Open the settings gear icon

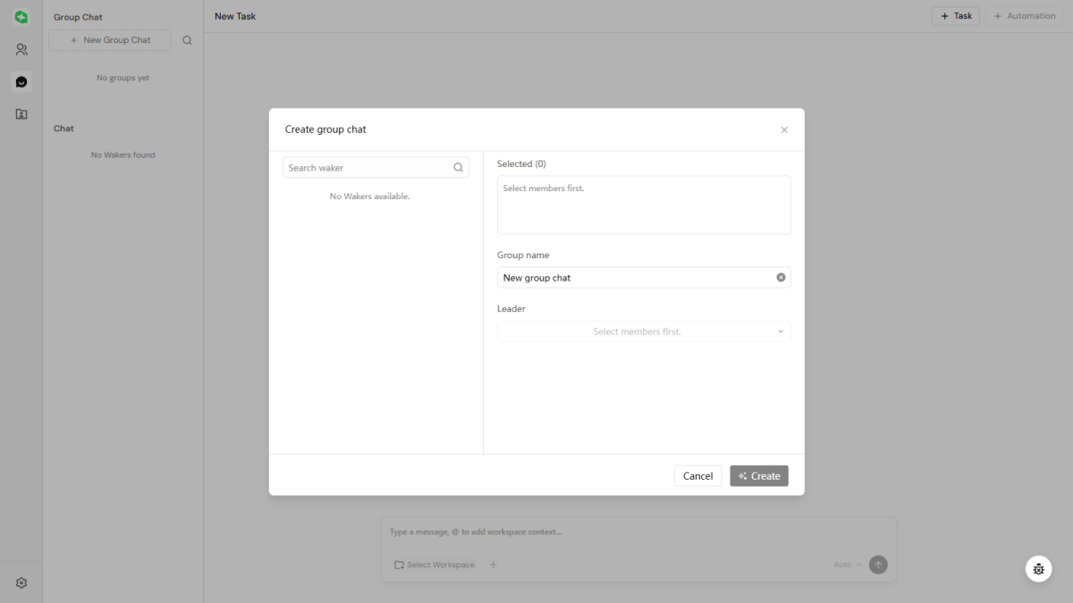(21, 582)
